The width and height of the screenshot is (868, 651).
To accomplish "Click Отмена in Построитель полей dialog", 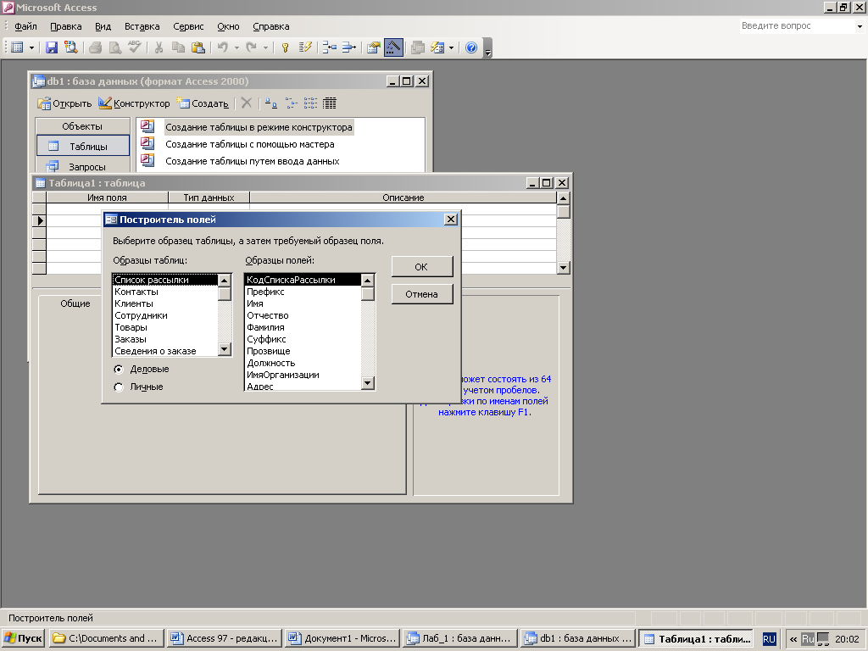I will pyautogui.click(x=422, y=294).
